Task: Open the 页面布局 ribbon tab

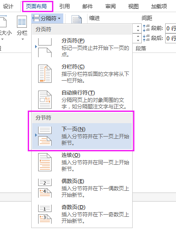Action: tap(36, 7)
